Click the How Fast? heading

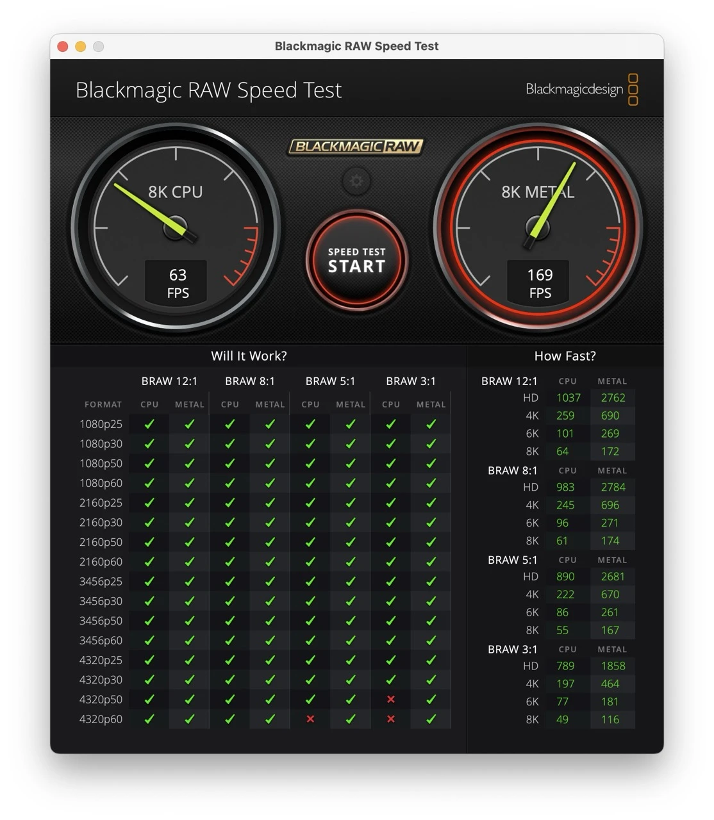565,356
